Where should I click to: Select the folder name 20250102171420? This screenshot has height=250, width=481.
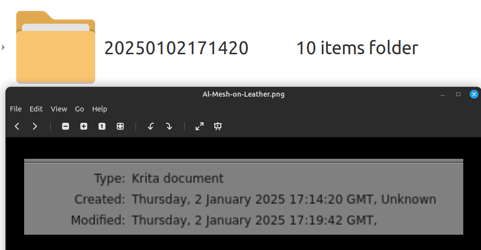176,48
